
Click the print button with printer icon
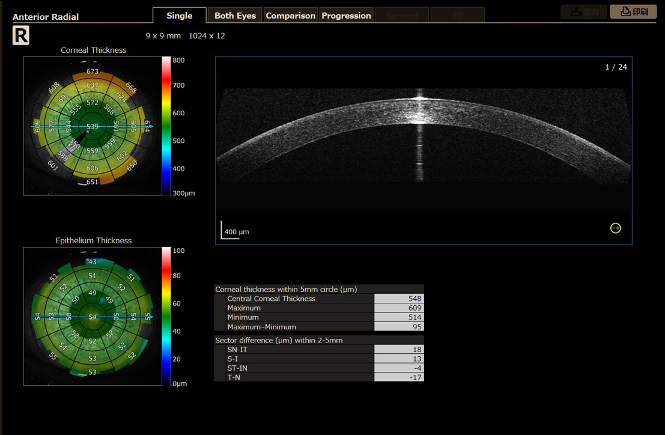pyautogui.click(x=633, y=11)
